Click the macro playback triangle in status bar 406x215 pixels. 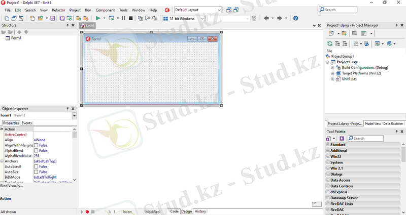click(x=82, y=211)
